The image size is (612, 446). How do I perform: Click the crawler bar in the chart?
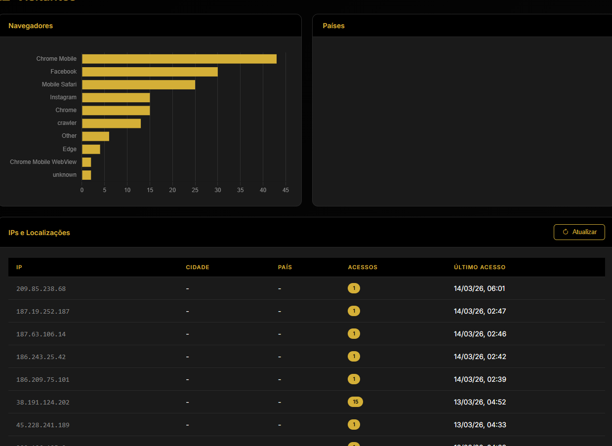pos(111,122)
